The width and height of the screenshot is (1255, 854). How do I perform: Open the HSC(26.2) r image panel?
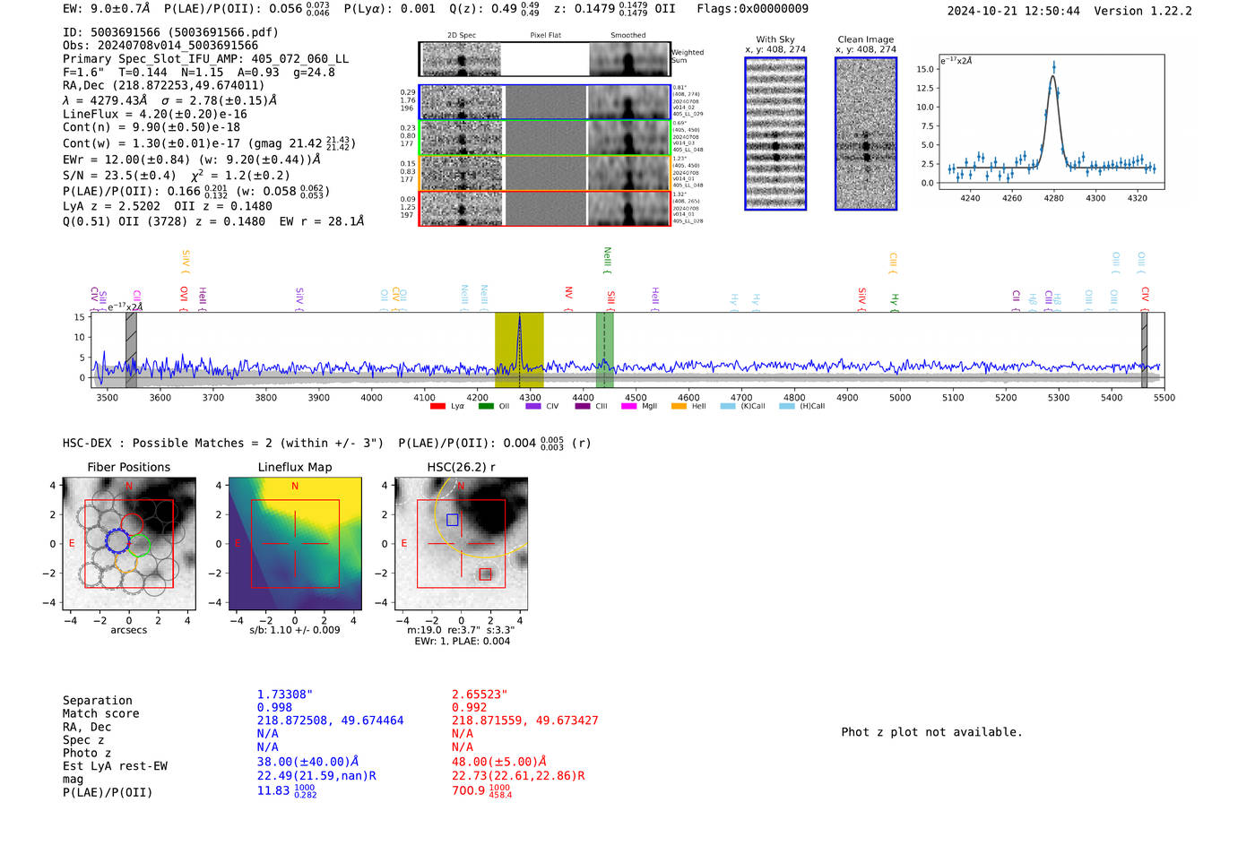(x=461, y=543)
